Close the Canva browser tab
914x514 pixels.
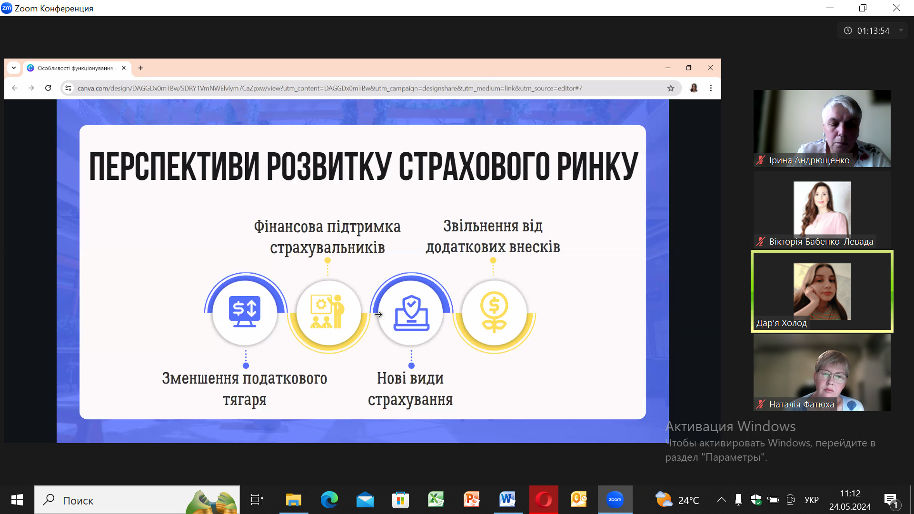tap(124, 68)
